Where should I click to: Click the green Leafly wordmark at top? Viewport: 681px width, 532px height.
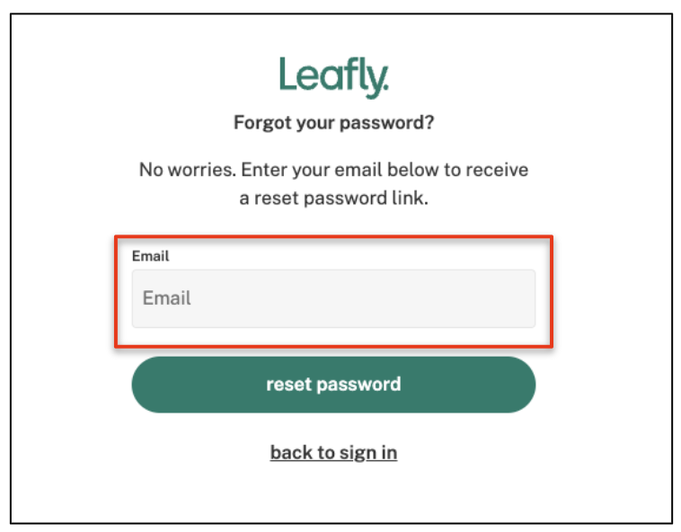point(333,77)
